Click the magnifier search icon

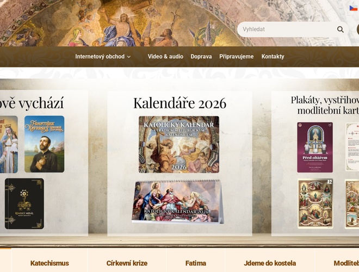click(340, 29)
